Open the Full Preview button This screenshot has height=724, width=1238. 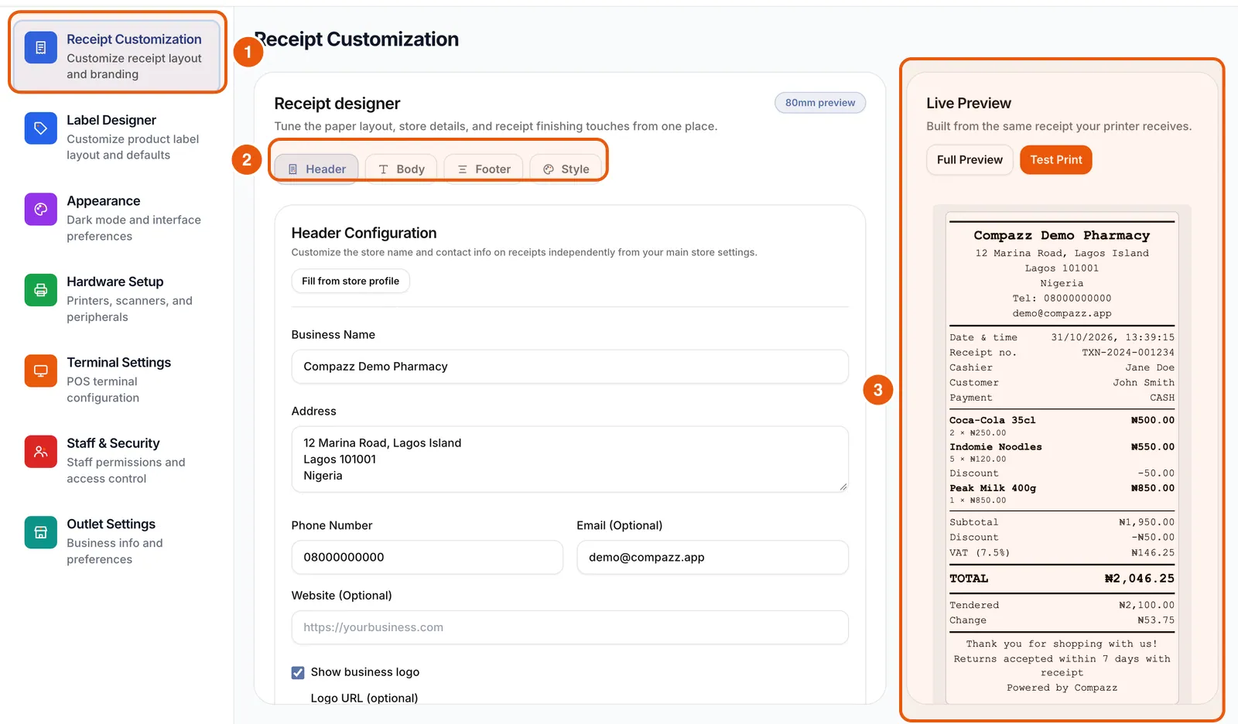point(970,160)
